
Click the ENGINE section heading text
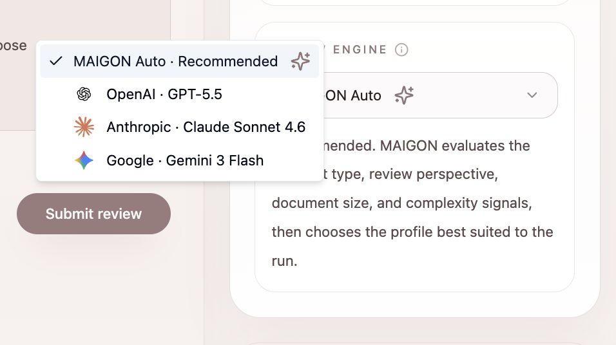pyautogui.click(x=360, y=50)
